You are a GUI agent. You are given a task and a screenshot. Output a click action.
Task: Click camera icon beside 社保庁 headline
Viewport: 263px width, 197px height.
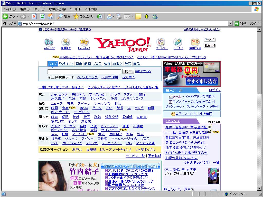[x=210, y=127]
